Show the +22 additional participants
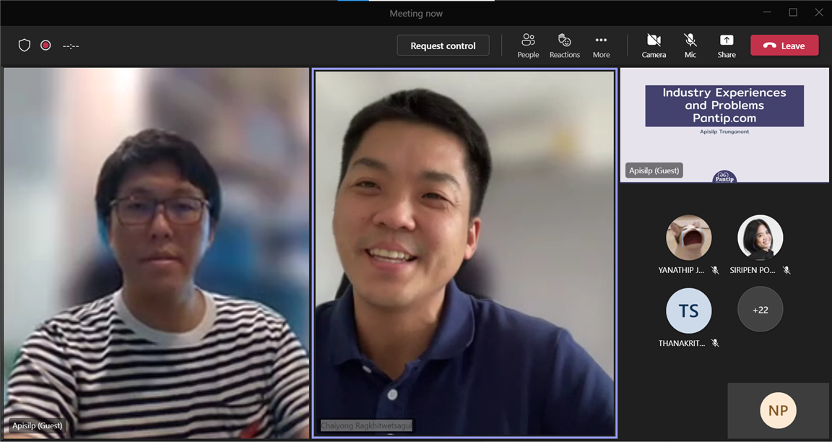832x442 pixels. pyautogui.click(x=760, y=310)
